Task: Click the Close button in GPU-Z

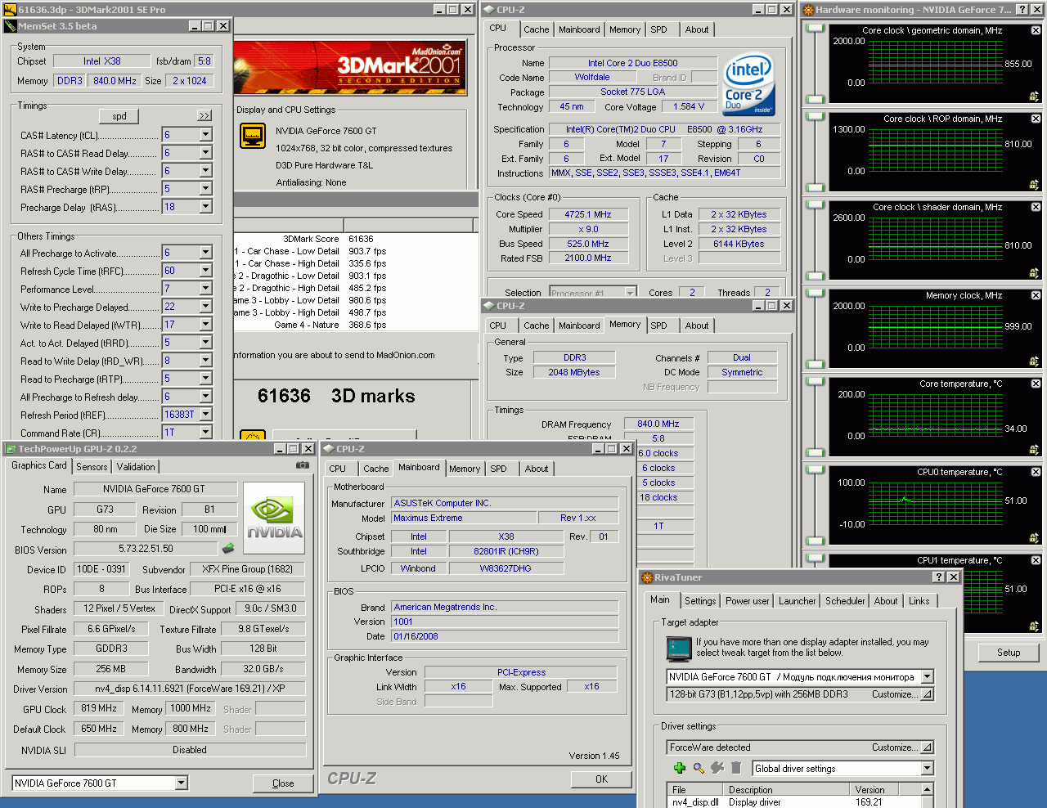Action: point(283,783)
